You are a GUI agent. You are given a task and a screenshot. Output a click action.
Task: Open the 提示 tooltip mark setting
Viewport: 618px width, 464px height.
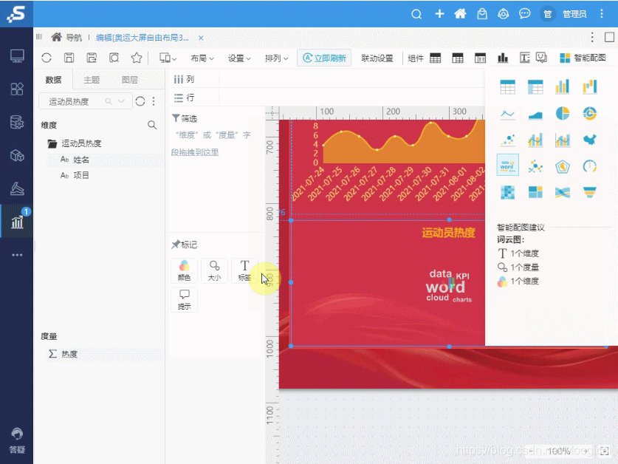(185, 297)
